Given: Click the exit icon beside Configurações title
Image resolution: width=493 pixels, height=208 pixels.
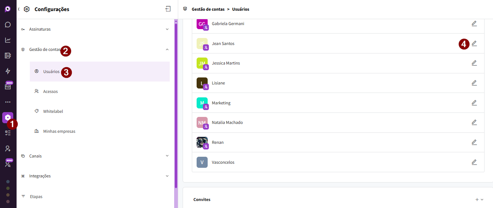Looking at the screenshot, I should click(x=168, y=9).
